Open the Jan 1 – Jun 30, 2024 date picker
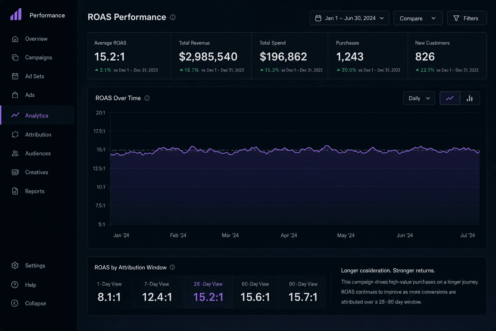The height and width of the screenshot is (331, 496). tap(349, 18)
